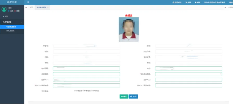Viewport: 233px width, 104px height.
Task: Click the red 未报名 status text
Action: [129, 15]
